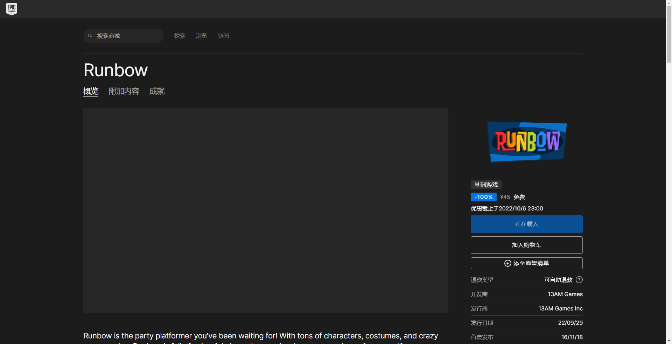Select the 概览 tab
672x344 pixels.
[x=91, y=91]
